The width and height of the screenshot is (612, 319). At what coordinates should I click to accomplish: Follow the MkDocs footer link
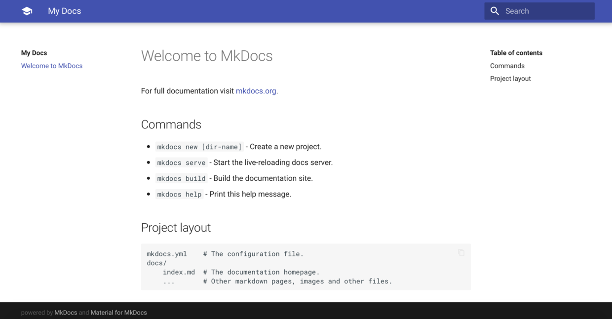click(66, 313)
